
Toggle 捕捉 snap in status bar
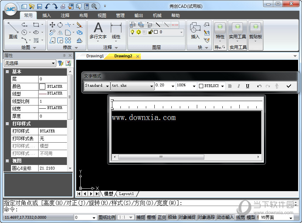(141, 217)
